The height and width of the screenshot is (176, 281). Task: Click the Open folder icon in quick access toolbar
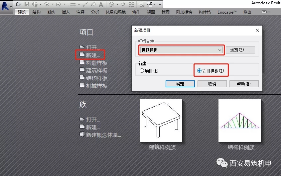[x=19, y=4]
